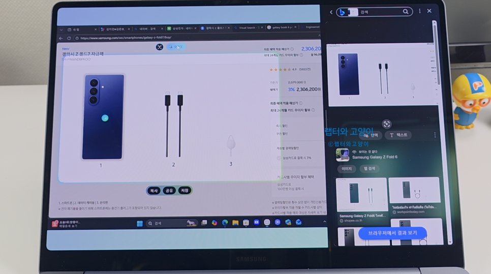491x274 pixels.
Task: Click the Bing logo in the panel search bar
Action: coord(342,12)
